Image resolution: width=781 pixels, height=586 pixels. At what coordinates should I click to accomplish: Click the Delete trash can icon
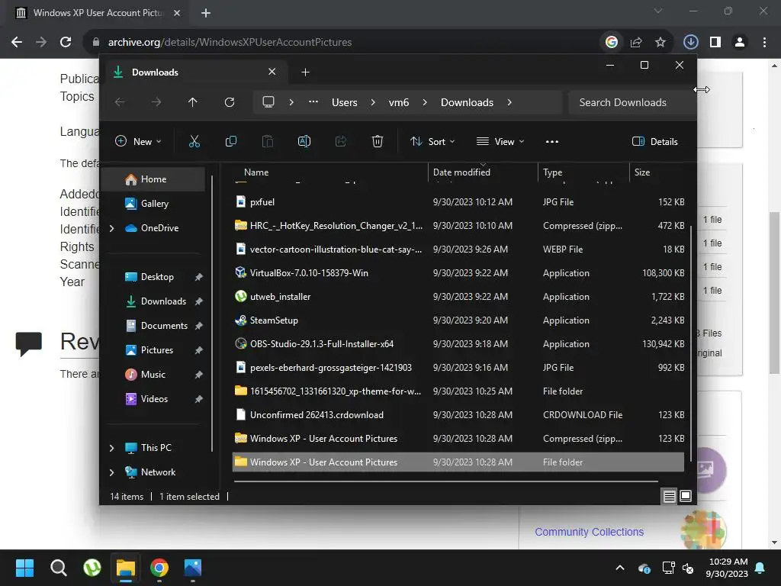pos(378,141)
